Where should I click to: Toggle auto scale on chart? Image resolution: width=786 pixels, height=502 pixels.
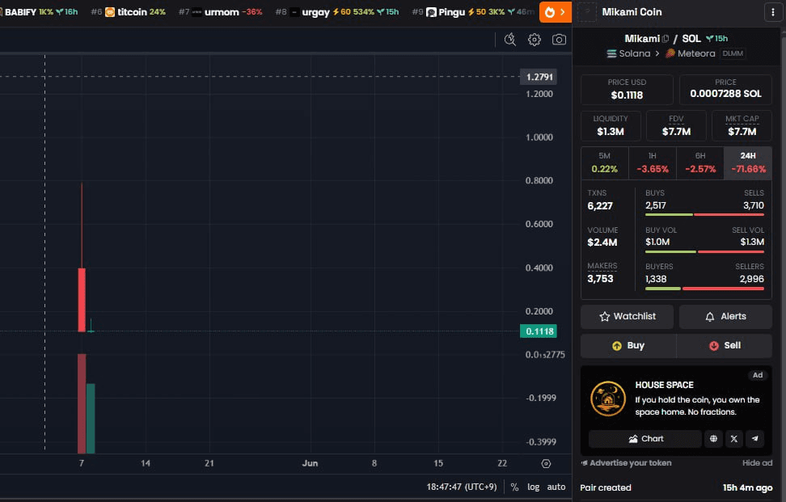(556, 487)
